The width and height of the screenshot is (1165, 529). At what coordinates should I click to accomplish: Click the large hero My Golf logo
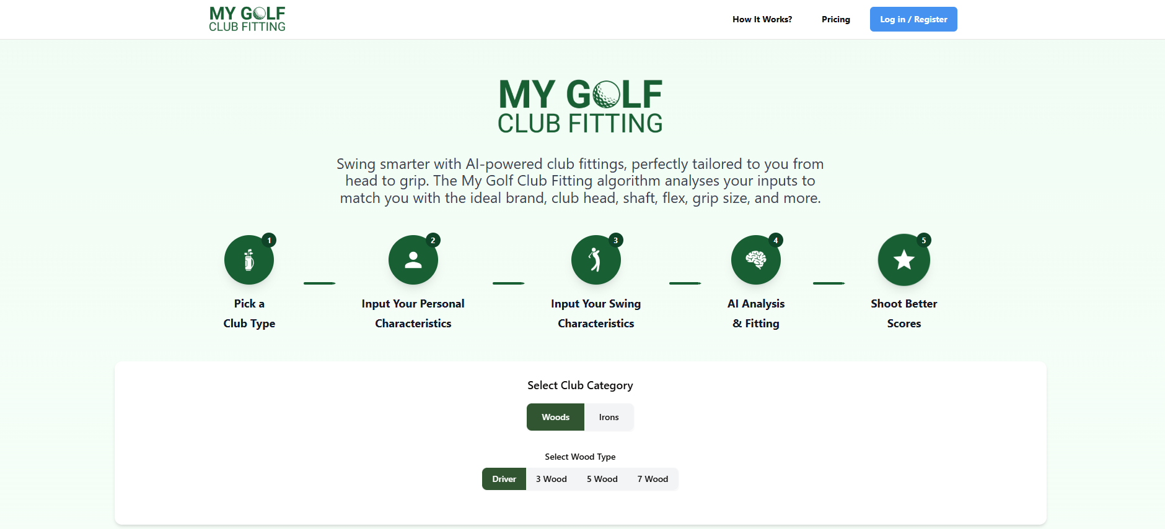point(581,106)
